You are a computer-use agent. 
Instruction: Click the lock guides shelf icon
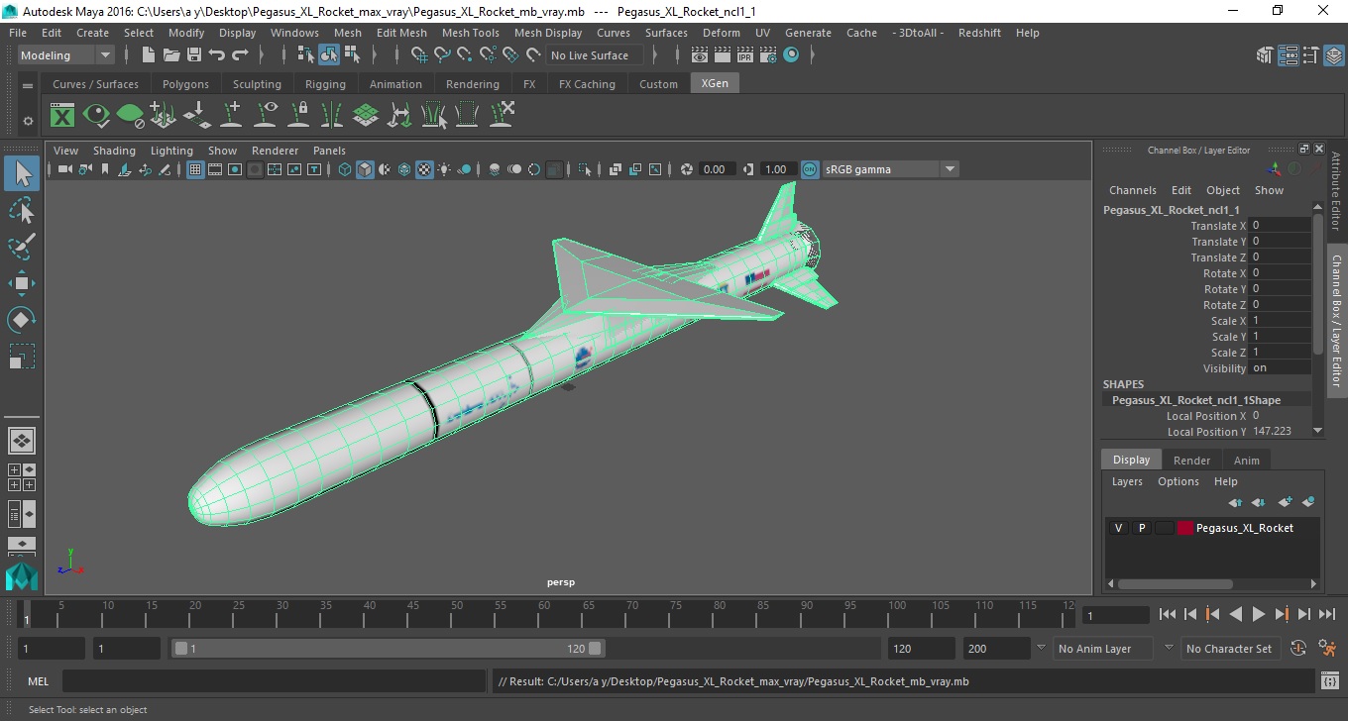pos(298,116)
